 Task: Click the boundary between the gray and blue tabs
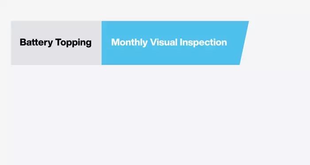(x=101, y=43)
